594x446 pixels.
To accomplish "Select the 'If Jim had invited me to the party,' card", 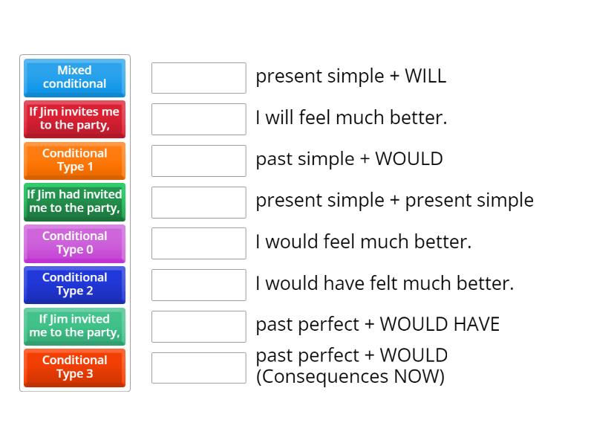I will (x=74, y=202).
